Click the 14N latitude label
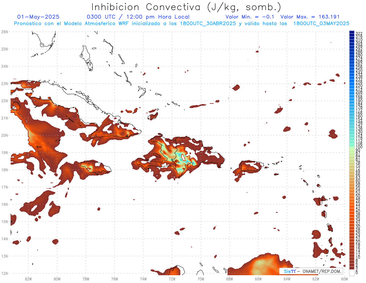The width and height of the screenshot is (366, 283). click(5, 238)
